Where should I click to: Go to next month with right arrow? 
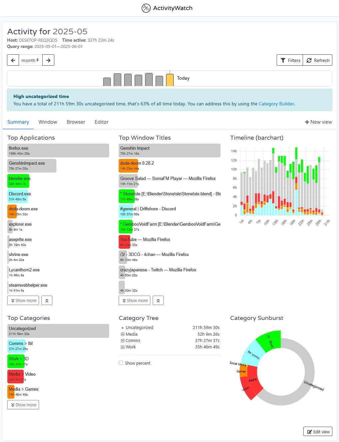(48, 60)
